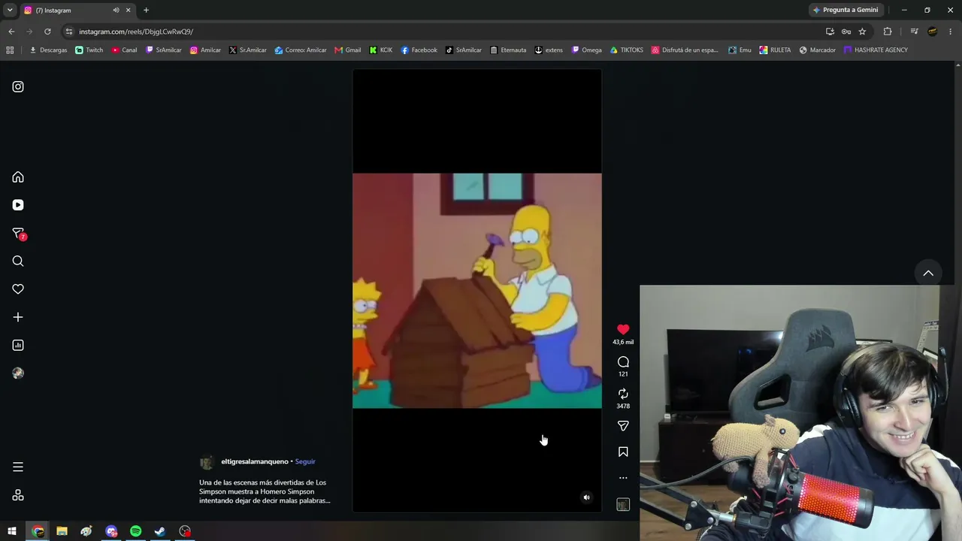Open the Chrome profile avatar
This screenshot has height=541, width=962.
[933, 32]
